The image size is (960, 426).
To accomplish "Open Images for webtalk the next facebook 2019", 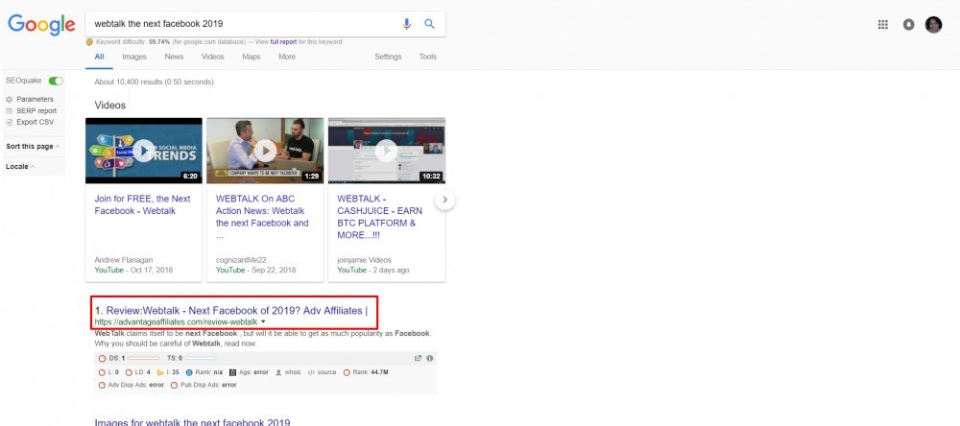I will click(x=192, y=422).
